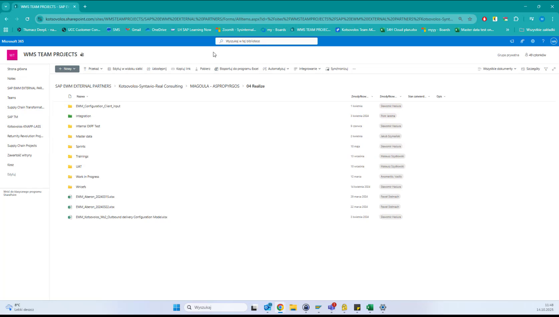Open the Szczegóły details pane
The height and width of the screenshot is (317, 559).
(530, 69)
